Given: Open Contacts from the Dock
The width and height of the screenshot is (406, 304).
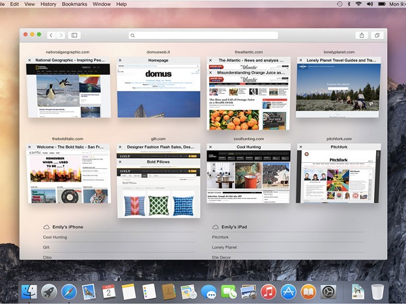Looking at the screenshot, I should point(168,292).
